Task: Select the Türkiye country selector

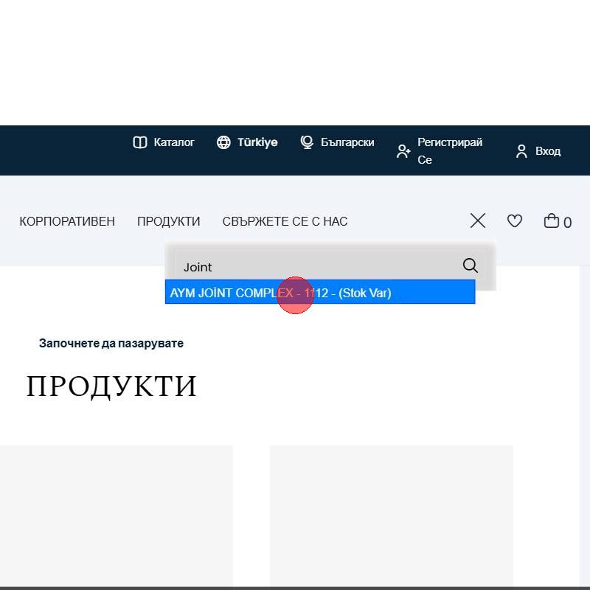Action: [x=257, y=142]
